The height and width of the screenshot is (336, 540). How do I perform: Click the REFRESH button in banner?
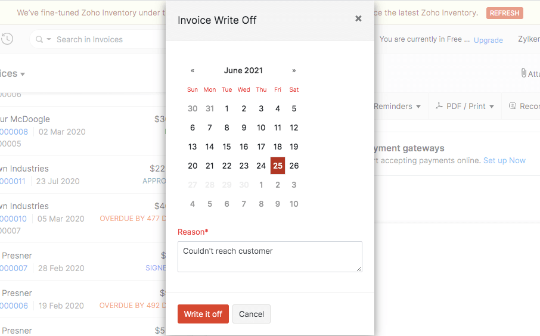coord(504,13)
